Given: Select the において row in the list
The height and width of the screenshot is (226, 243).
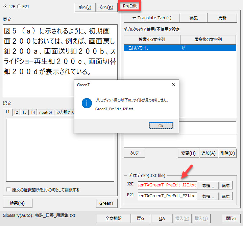Looking at the screenshot, I should [x=179, y=48].
